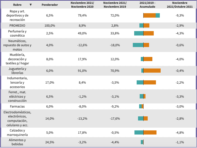197x148 pixels.
Task: Click the orange bar for Juguetería y librerías
Action: [x=152, y=71]
